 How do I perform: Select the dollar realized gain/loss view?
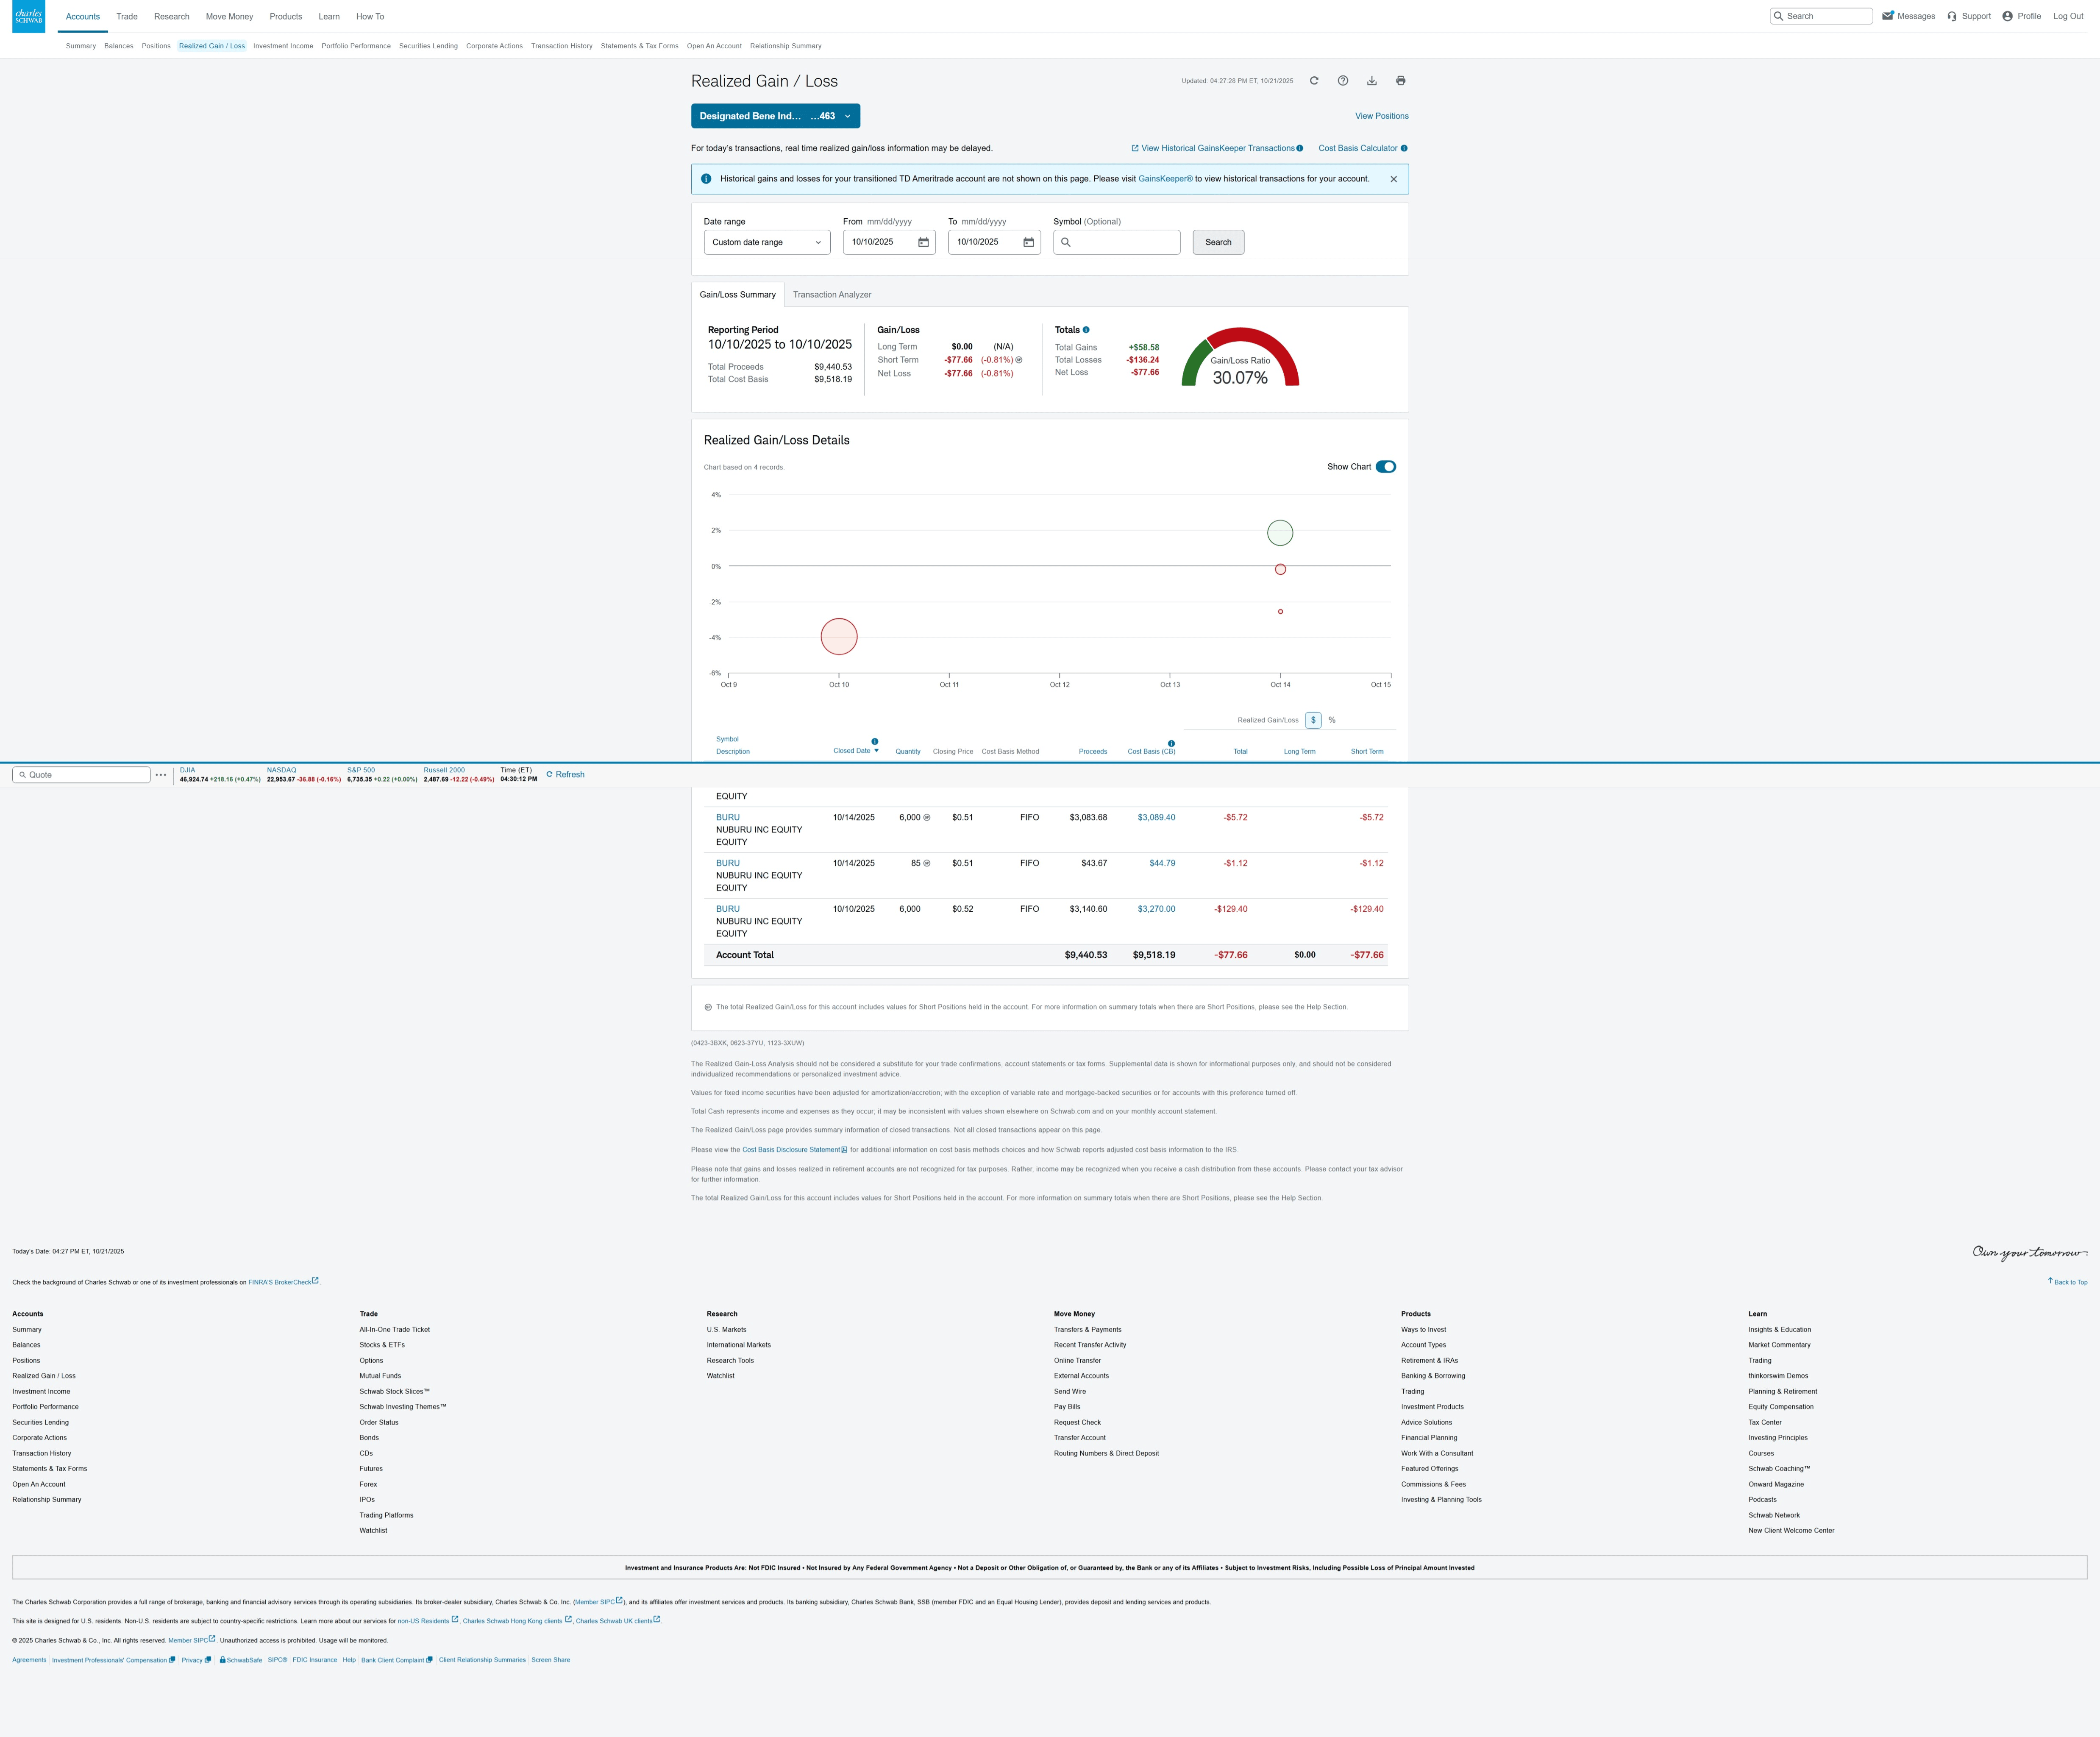(x=1313, y=720)
